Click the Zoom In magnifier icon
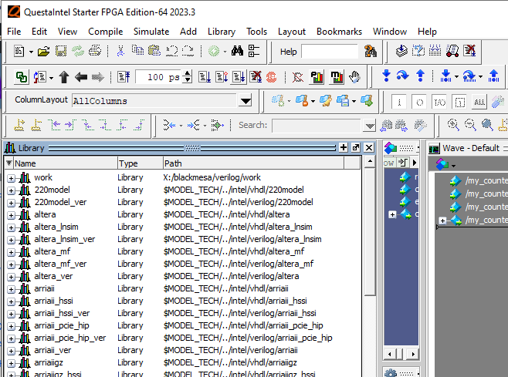This screenshot has height=377, width=508. (x=453, y=125)
